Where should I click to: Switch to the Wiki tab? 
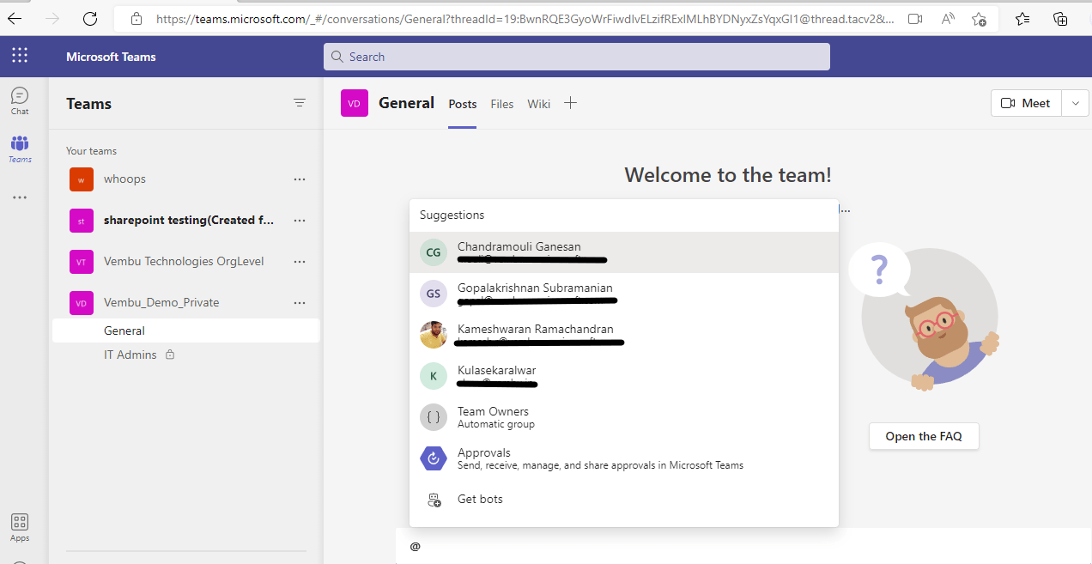[539, 104]
